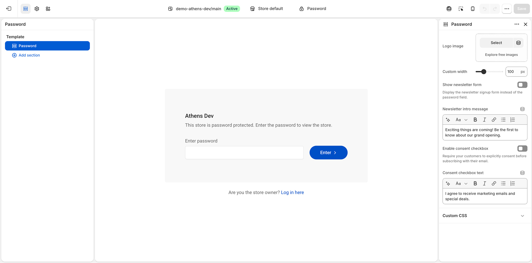Toggle the inspector selection tool icon

[x=461, y=9]
